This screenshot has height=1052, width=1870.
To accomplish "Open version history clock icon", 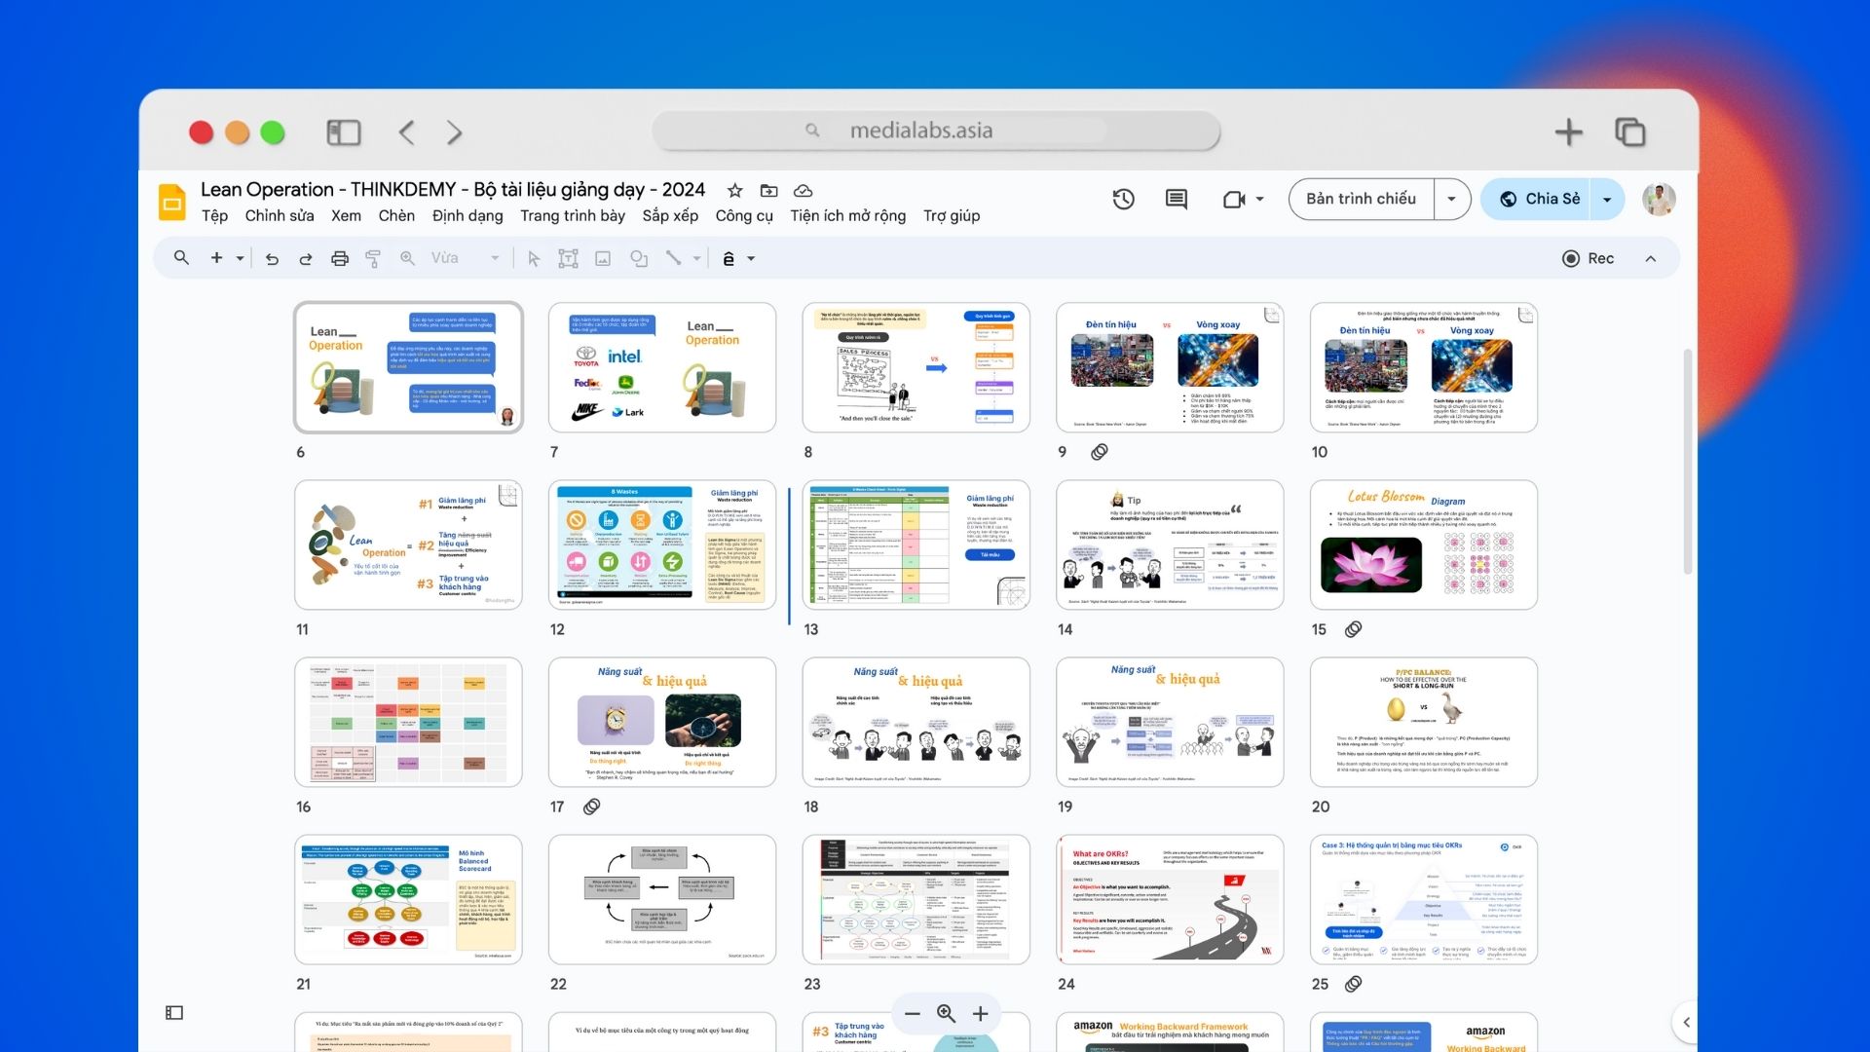I will (1123, 199).
